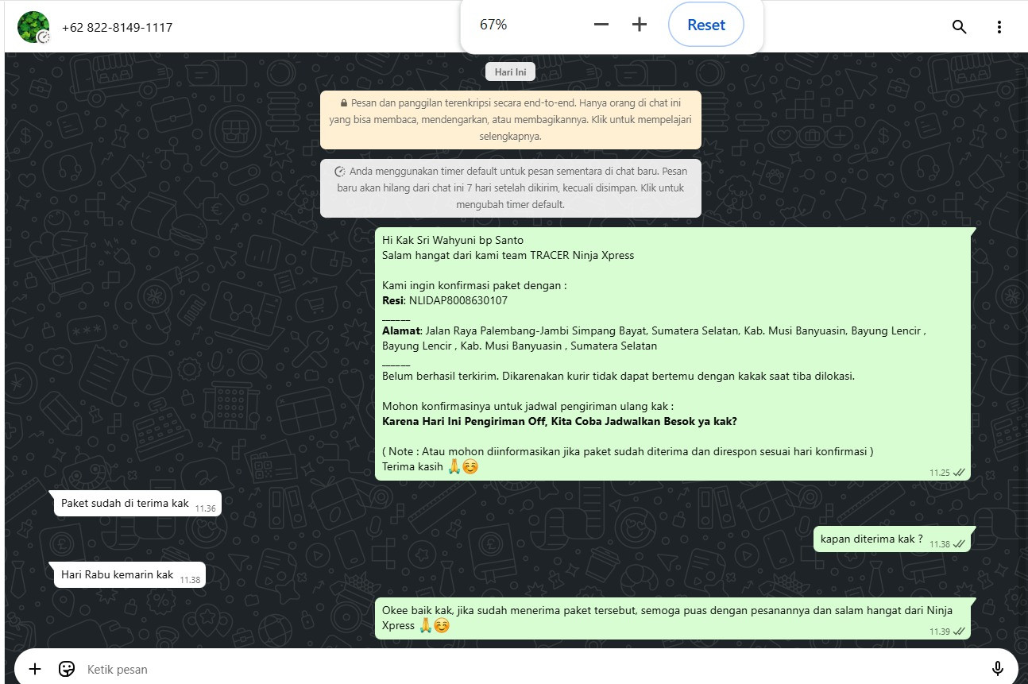Open the three-dot chat menu
Screen dimensions: 1028x684
(999, 26)
